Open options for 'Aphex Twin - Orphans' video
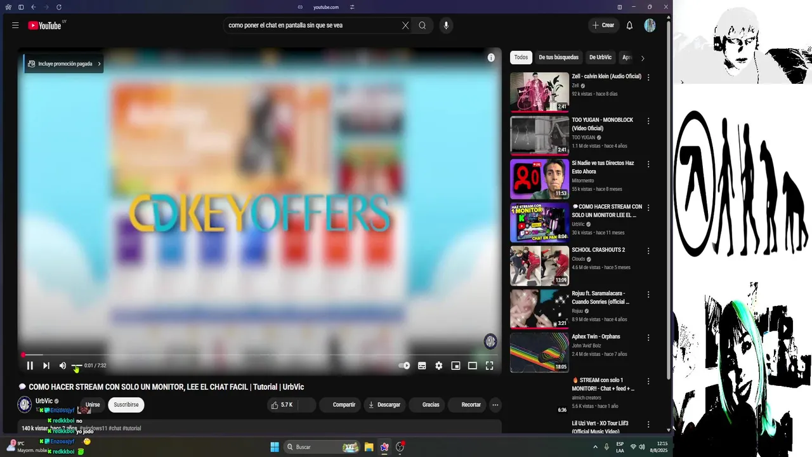812x457 pixels. (x=648, y=338)
